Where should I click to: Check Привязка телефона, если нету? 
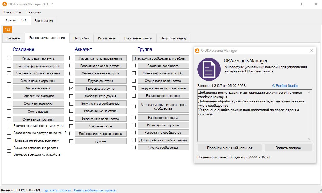[x=9, y=140]
